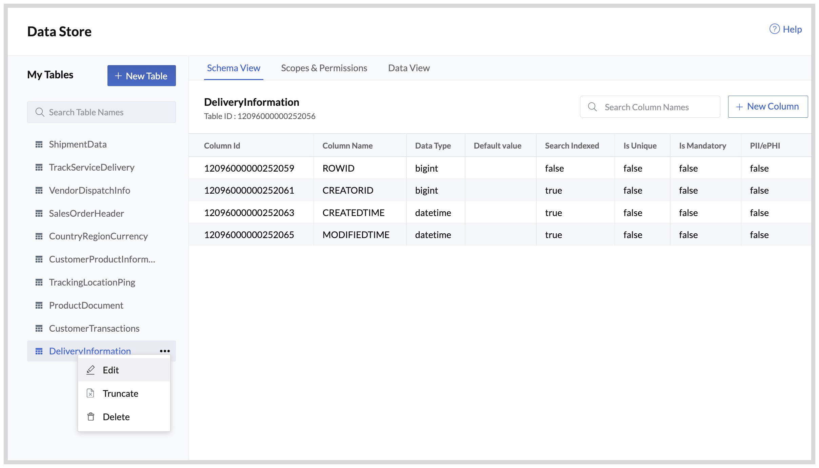The image size is (819, 468).
Task: Select the TrackServiceDelivery table
Action: coord(92,167)
